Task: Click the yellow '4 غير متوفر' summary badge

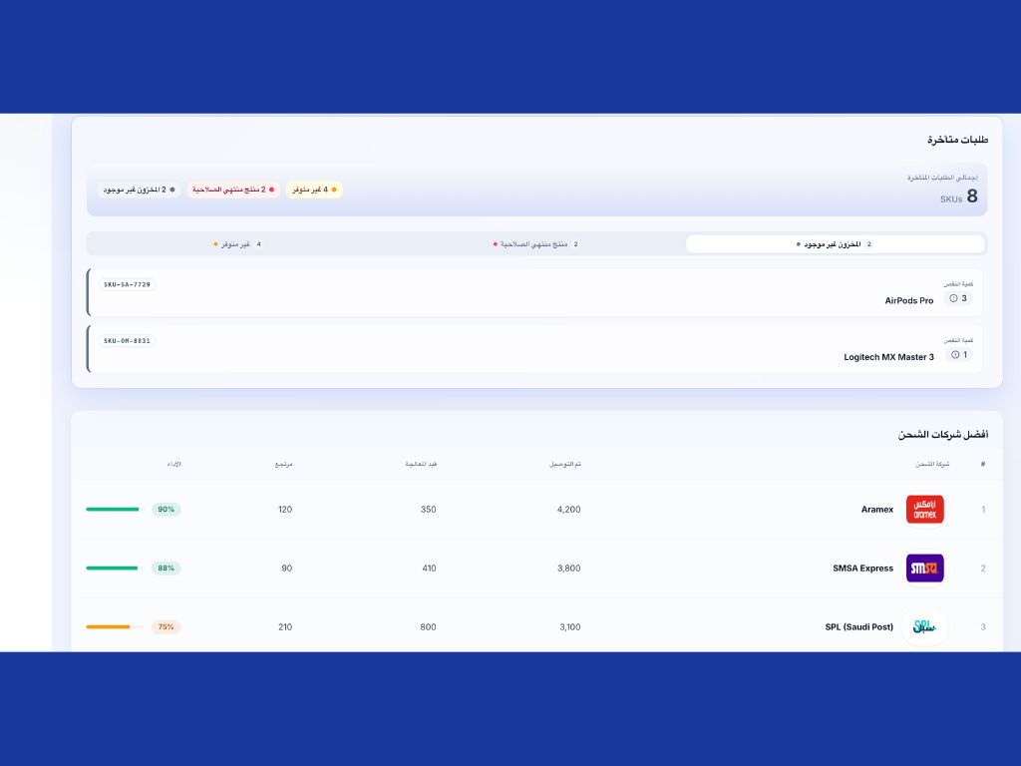Action: pos(314,190)
